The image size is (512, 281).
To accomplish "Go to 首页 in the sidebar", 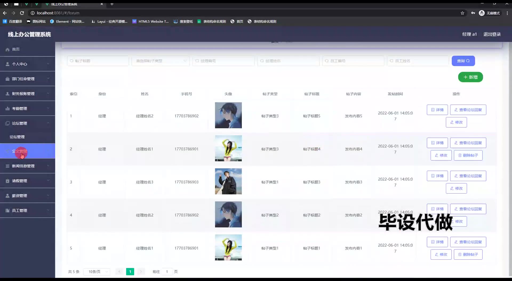I will (27, 49).
